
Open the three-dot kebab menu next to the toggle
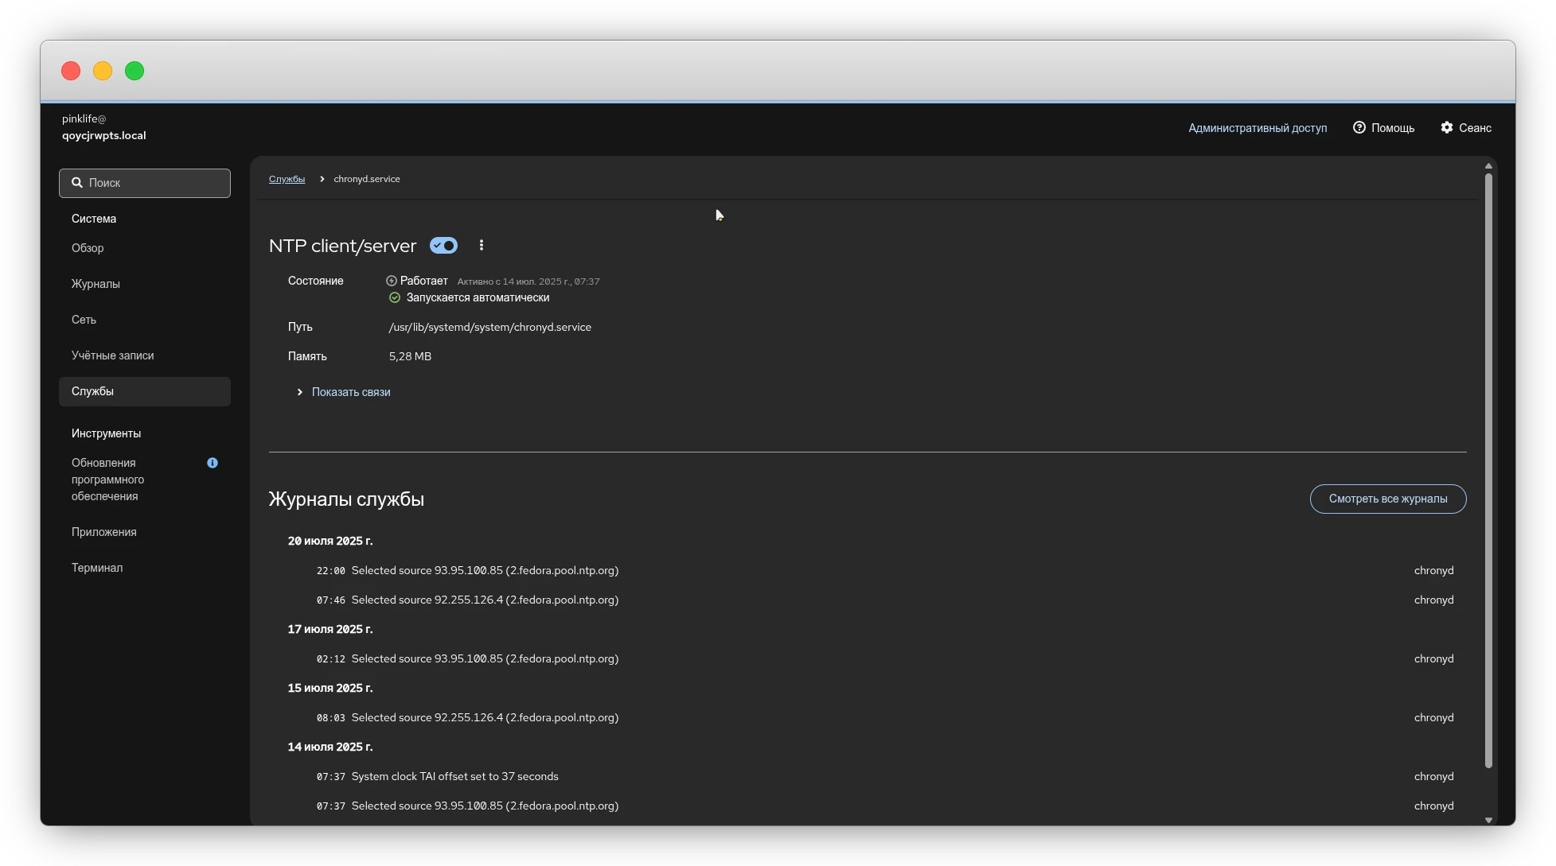(482, 246)
